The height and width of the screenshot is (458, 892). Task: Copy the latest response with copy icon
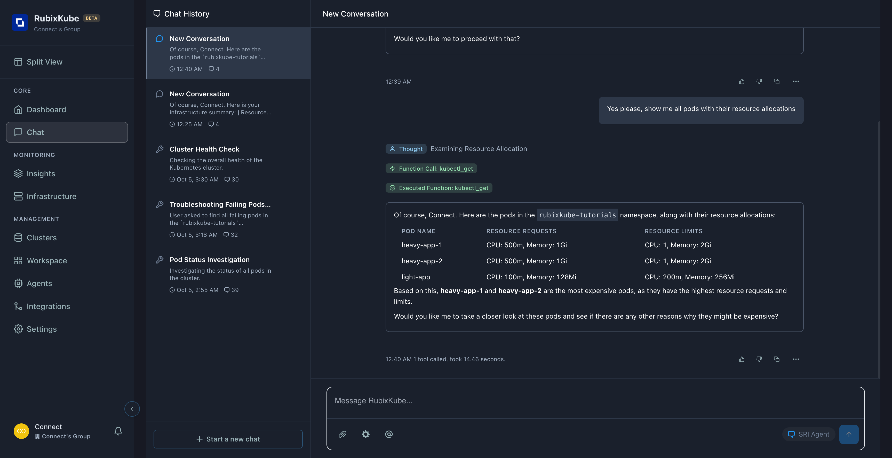pos(777,359)
